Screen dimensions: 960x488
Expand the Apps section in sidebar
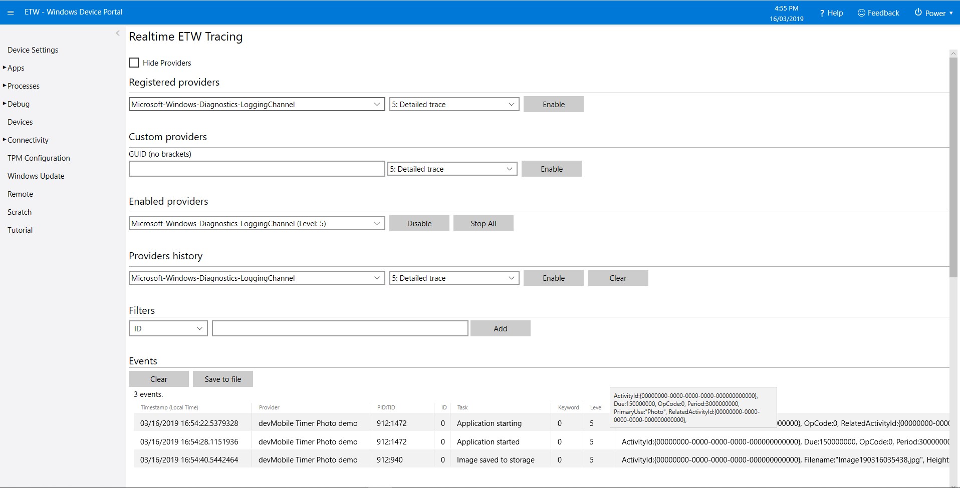pyautogui.click(x=16, y=68)
